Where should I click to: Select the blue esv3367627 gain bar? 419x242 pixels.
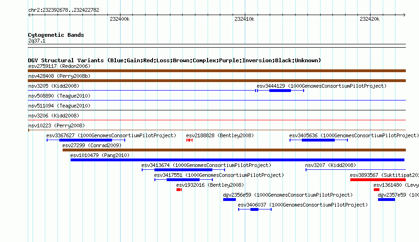[x=86, y=140]
